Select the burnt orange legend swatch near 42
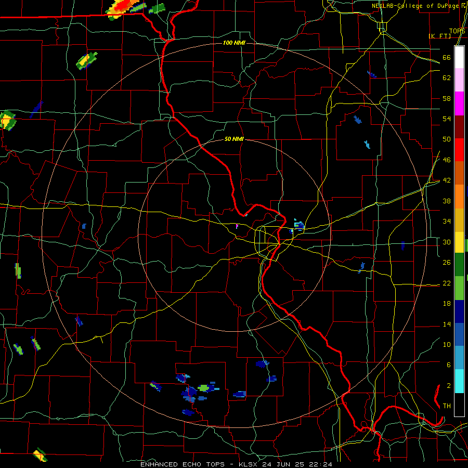Viewport: 468px width, 468px height. (x=459, y=173)
